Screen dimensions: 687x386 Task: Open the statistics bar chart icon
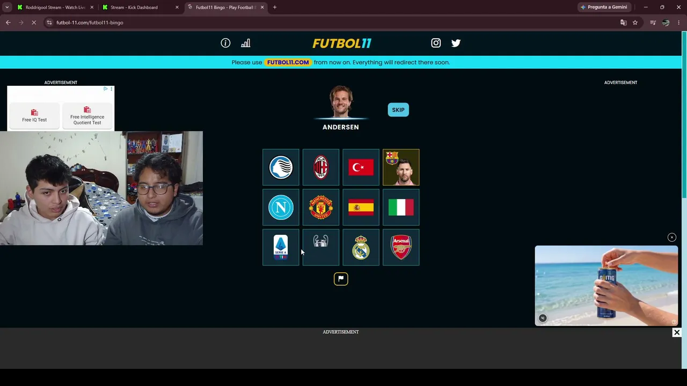point(245,43)
